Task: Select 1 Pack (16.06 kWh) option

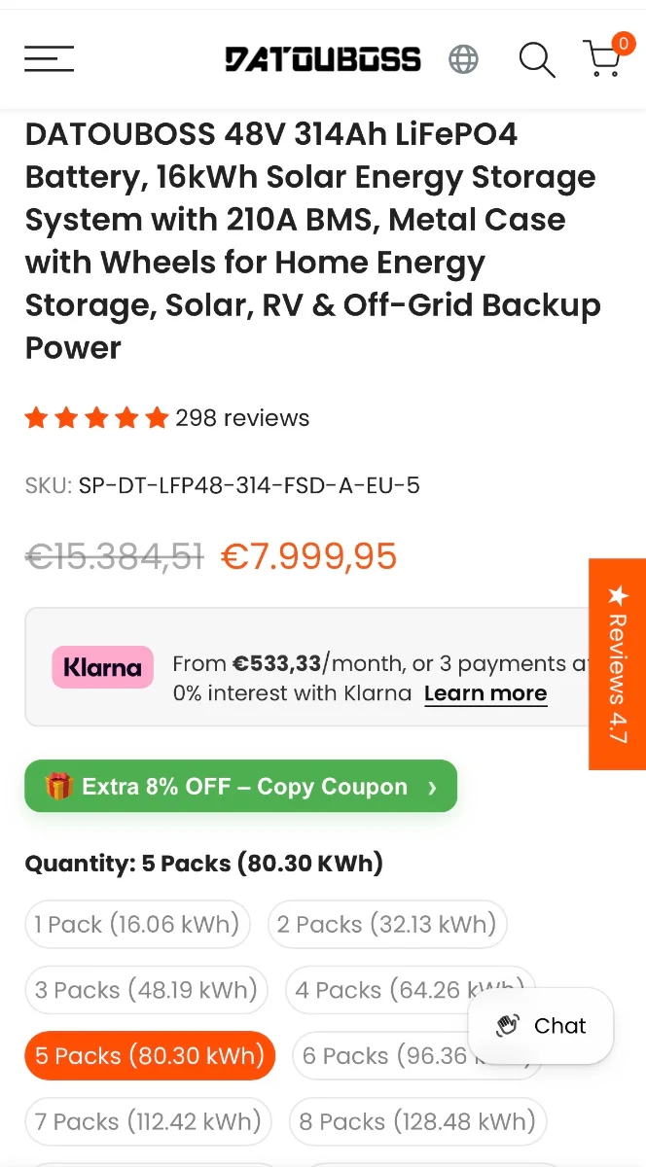Action: click(x=137, y=924)
